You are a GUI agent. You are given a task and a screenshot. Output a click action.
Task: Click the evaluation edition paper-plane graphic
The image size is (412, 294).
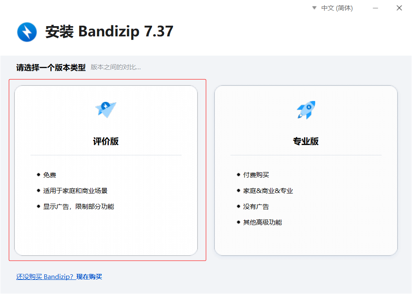[x=105, y=110]
